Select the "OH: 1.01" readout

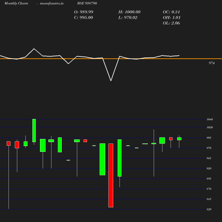[x=171, y=18]
